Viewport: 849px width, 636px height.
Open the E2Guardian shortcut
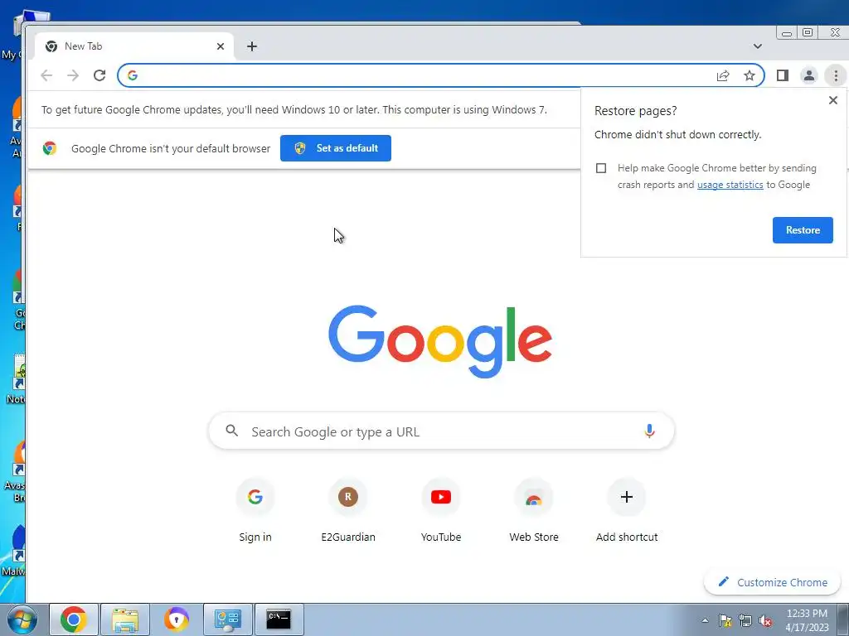(348, 512)
